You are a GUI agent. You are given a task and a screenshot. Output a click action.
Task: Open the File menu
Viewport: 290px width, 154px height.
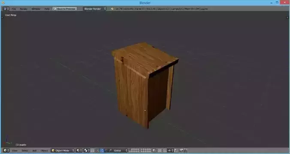(x=14, y=9)
